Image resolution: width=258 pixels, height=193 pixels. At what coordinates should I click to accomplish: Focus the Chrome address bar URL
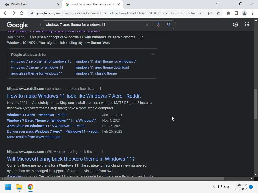(119, 13)
